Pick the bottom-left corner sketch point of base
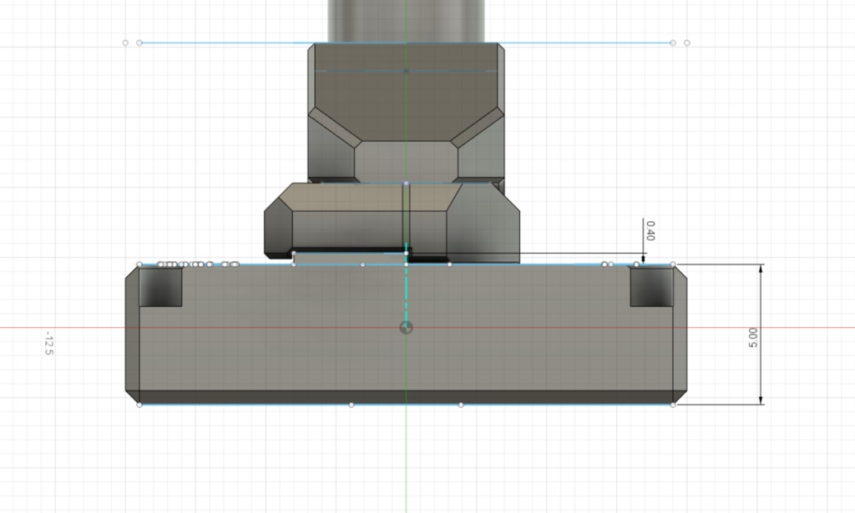The image size is (855, 513). coord(139,405)
